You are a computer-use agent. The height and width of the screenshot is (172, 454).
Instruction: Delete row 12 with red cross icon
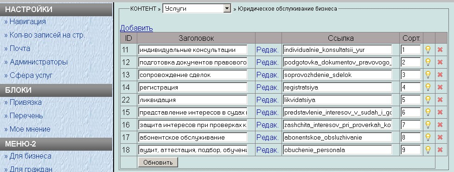[x=440, y=62]
